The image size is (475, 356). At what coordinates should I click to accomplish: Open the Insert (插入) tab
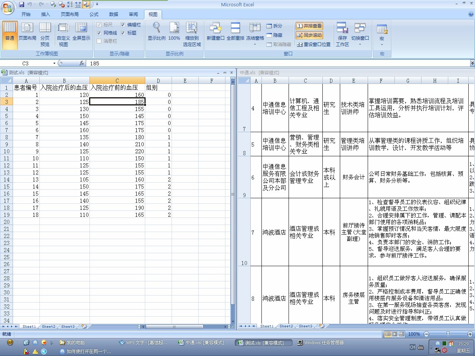tap(45, 14)
